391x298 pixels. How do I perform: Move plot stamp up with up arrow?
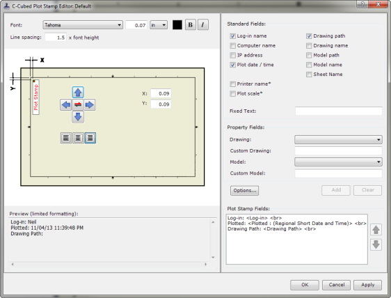click(78, 93)
